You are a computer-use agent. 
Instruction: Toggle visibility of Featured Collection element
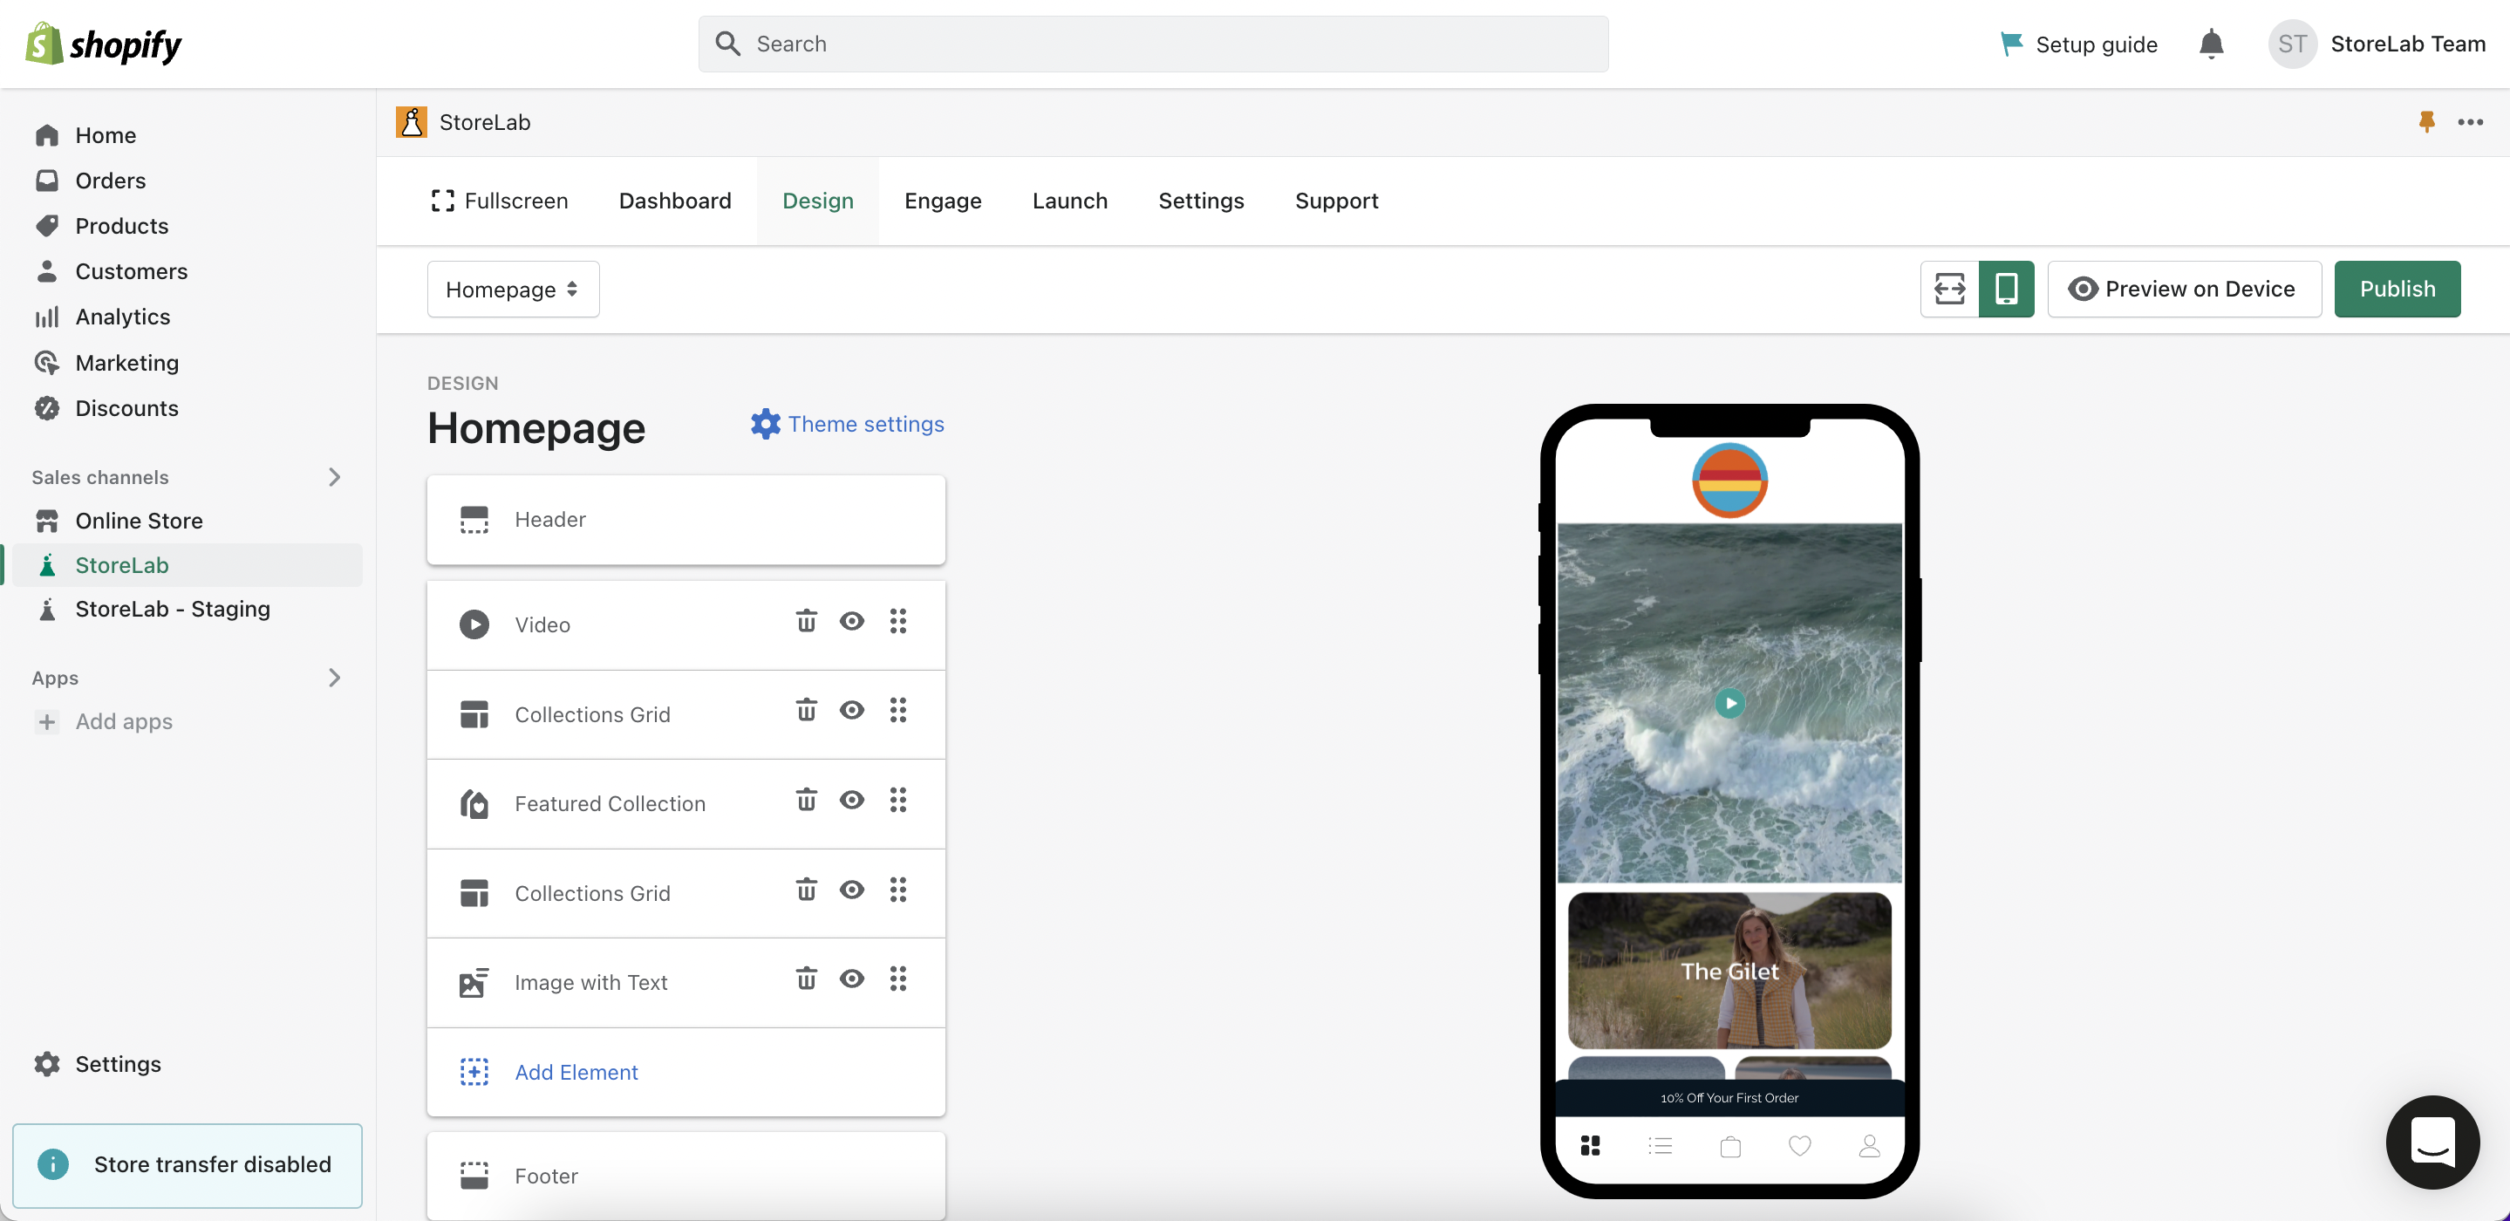pyautogui.click(x=851, y=800)
